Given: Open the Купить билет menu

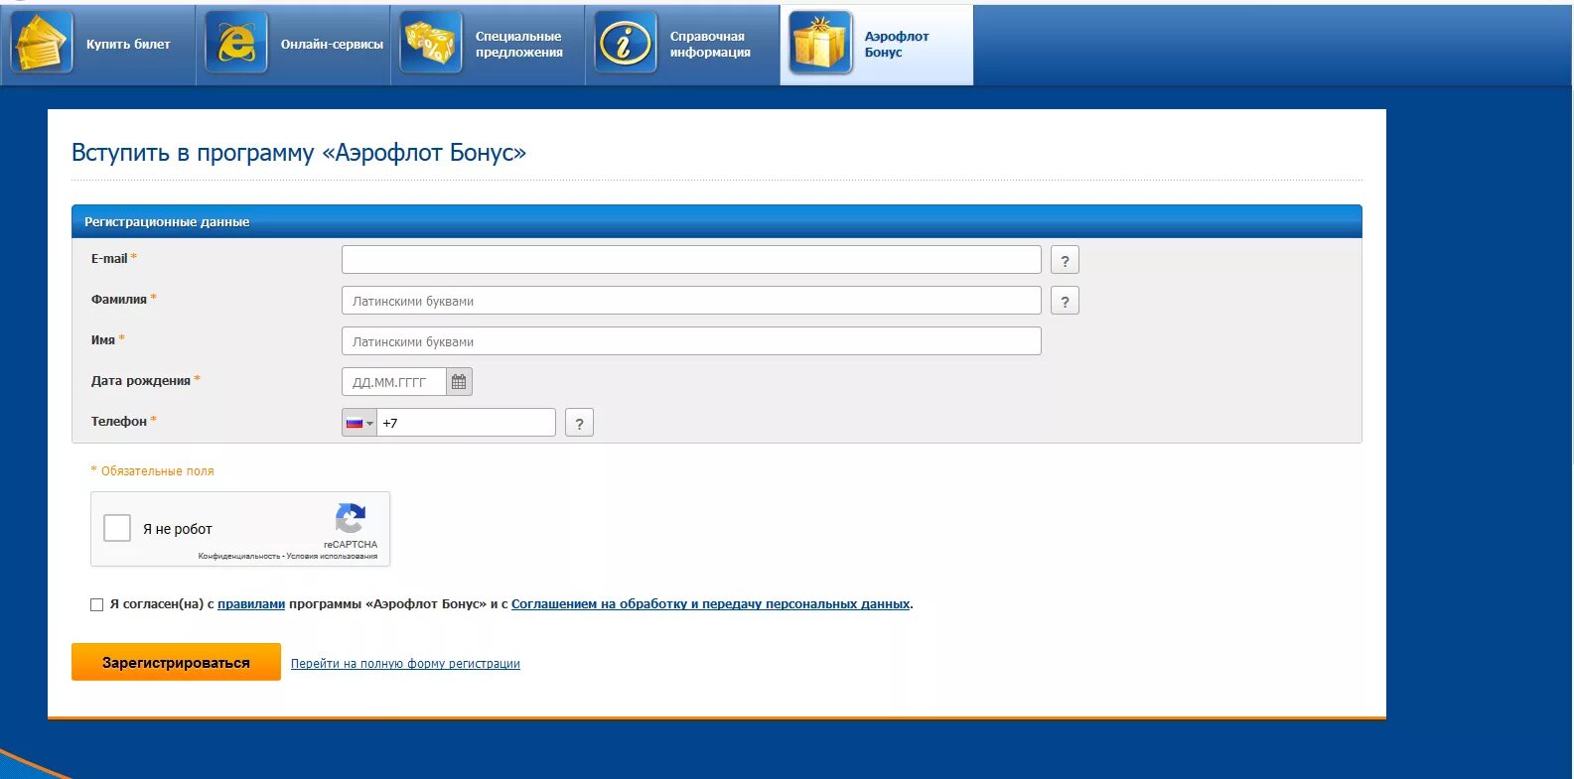Looking at the screenshot, I should point(98,44).
